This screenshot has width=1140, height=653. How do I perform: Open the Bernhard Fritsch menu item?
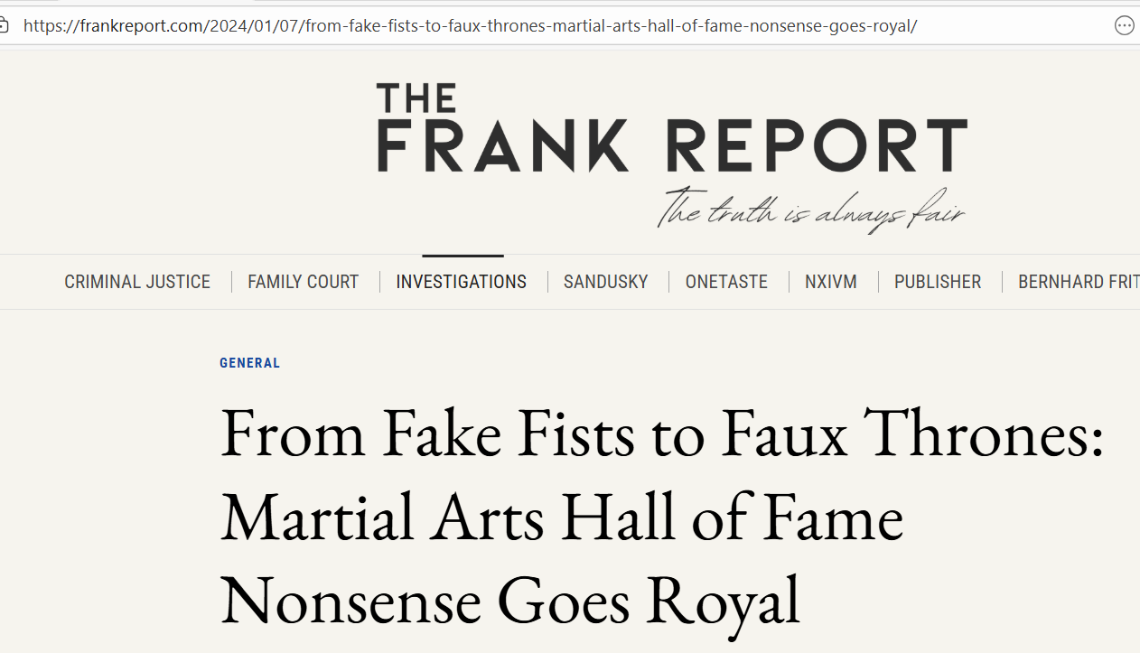(x=1077, y=282)
